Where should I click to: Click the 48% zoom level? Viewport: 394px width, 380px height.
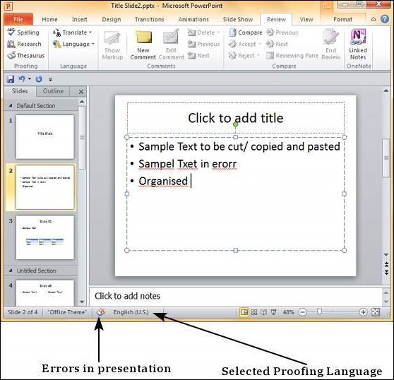point(288,312)
